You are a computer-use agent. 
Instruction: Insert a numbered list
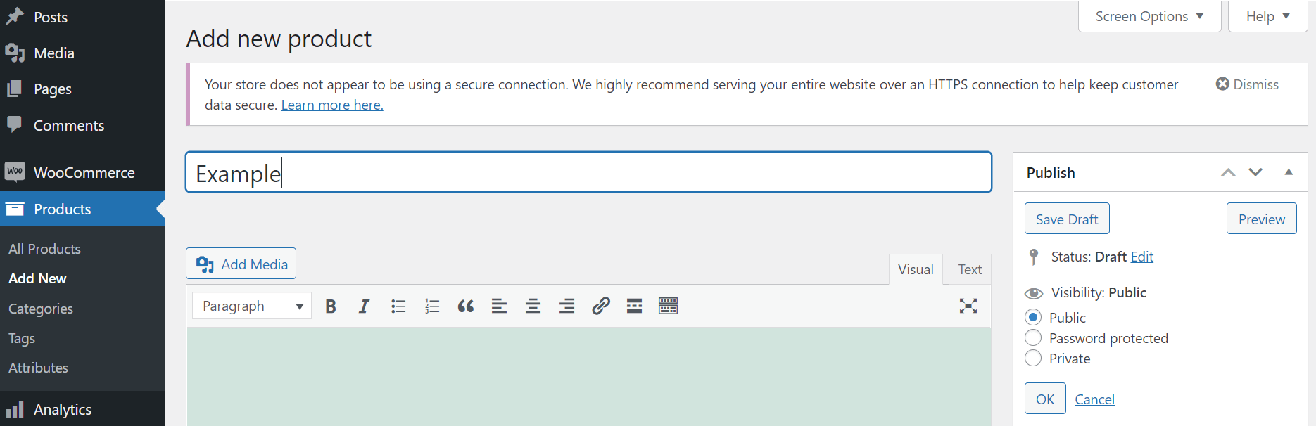coord(432,306)
